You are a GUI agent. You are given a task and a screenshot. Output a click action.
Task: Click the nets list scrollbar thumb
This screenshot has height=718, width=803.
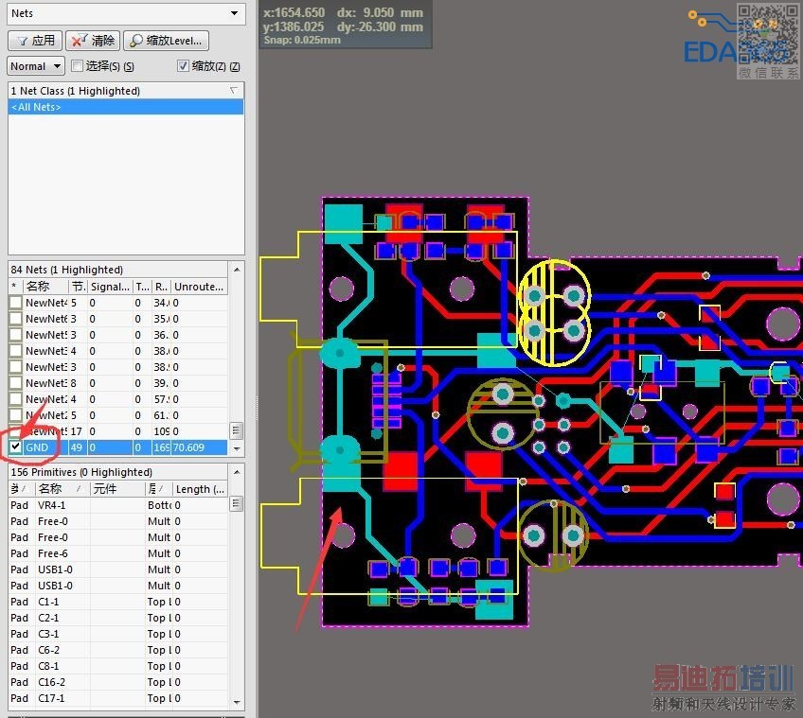[x=236, y=429]
